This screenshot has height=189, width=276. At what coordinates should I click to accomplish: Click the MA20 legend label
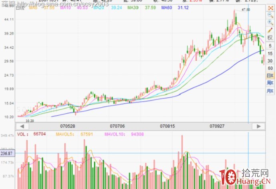click(98, 8)
